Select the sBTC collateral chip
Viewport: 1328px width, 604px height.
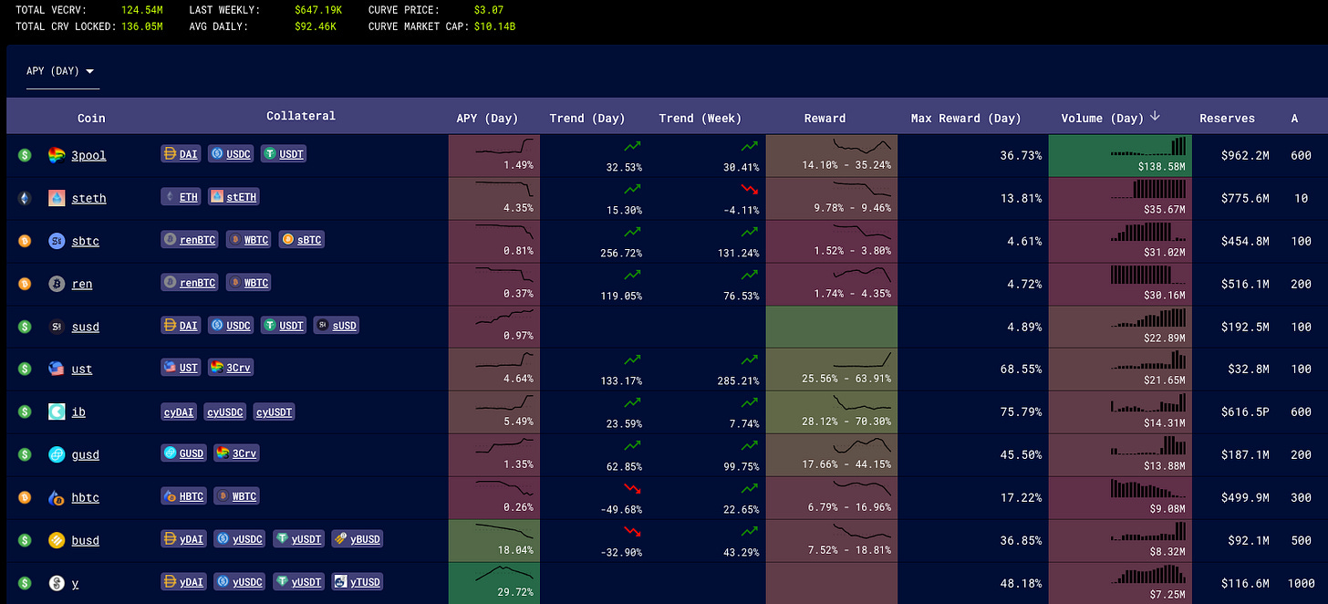click(302, 240)
